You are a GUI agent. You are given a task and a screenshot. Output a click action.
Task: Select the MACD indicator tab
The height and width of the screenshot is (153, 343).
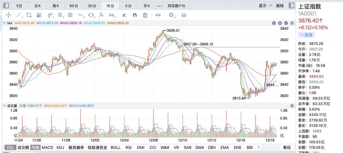48,147
